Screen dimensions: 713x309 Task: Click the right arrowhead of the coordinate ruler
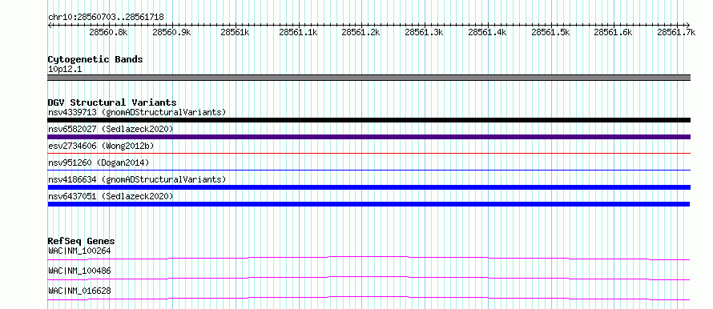(x=688, y=25)
